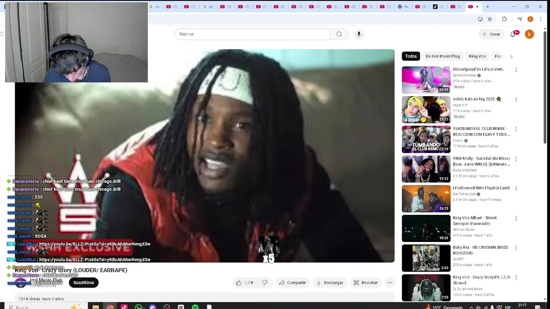
Task: Dislike the King Von video
Action: [x=265, y=283]
